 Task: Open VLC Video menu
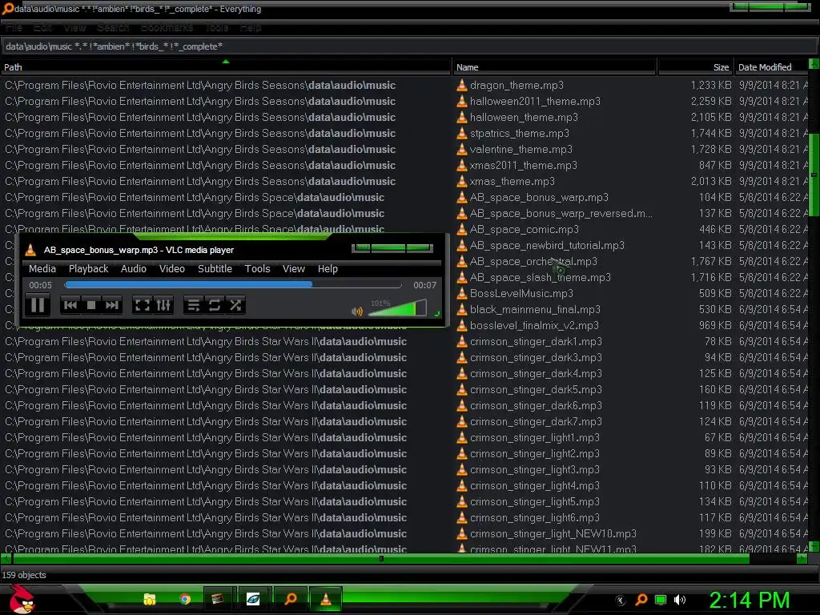click(171, 269)
